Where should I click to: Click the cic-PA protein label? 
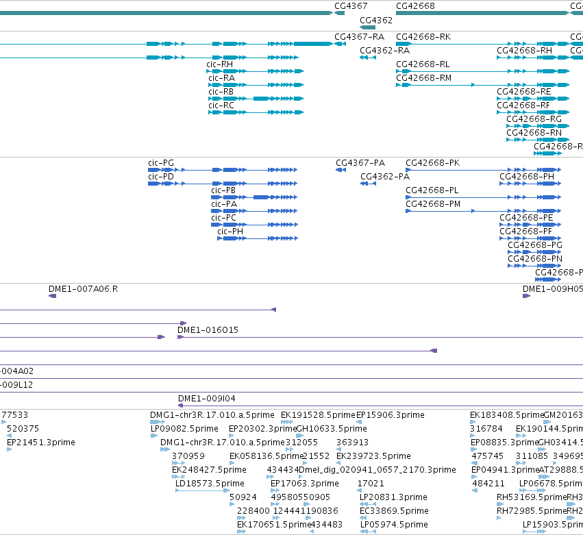pyautogui.click(x=224, y=204)
